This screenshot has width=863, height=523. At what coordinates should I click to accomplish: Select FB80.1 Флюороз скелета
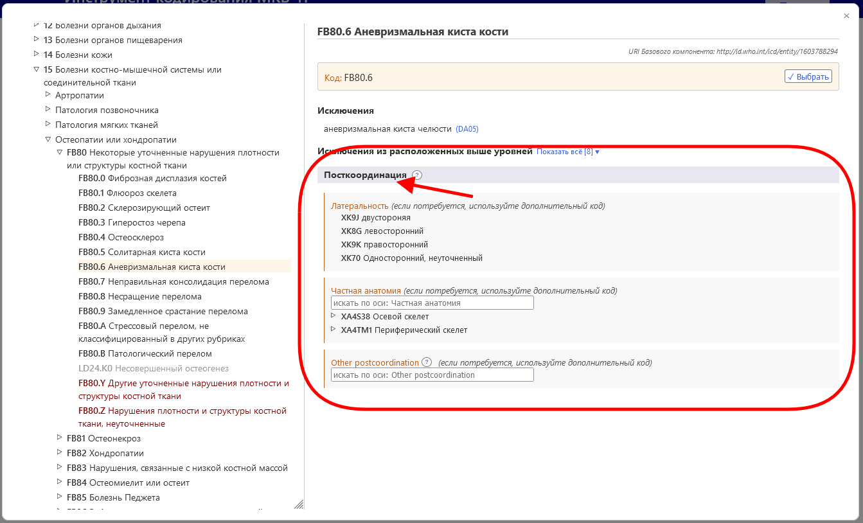pos(127,193)
